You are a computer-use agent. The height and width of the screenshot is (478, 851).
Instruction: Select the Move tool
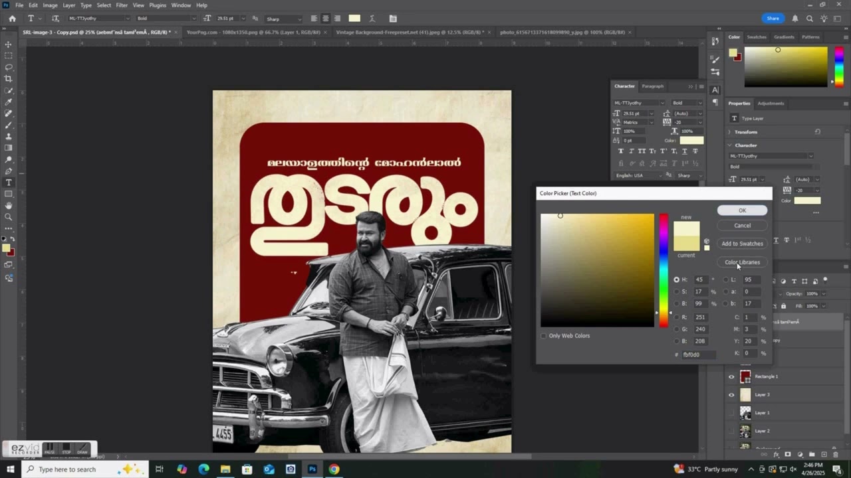tap(9, 44)
